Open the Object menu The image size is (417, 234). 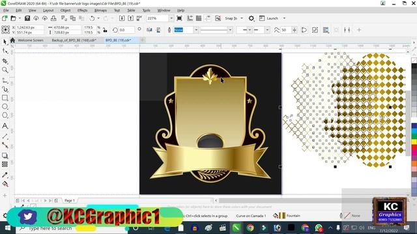tap(65, 10)
